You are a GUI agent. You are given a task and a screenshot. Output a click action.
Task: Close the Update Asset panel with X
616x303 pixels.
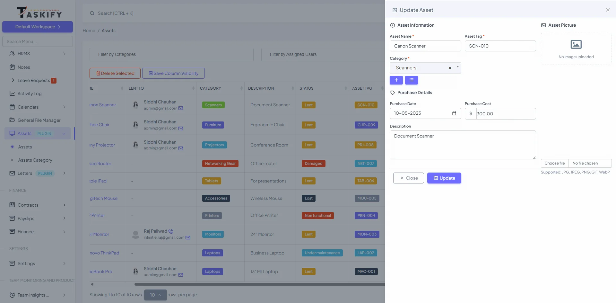pyautogui.click(x=607, y=10)
